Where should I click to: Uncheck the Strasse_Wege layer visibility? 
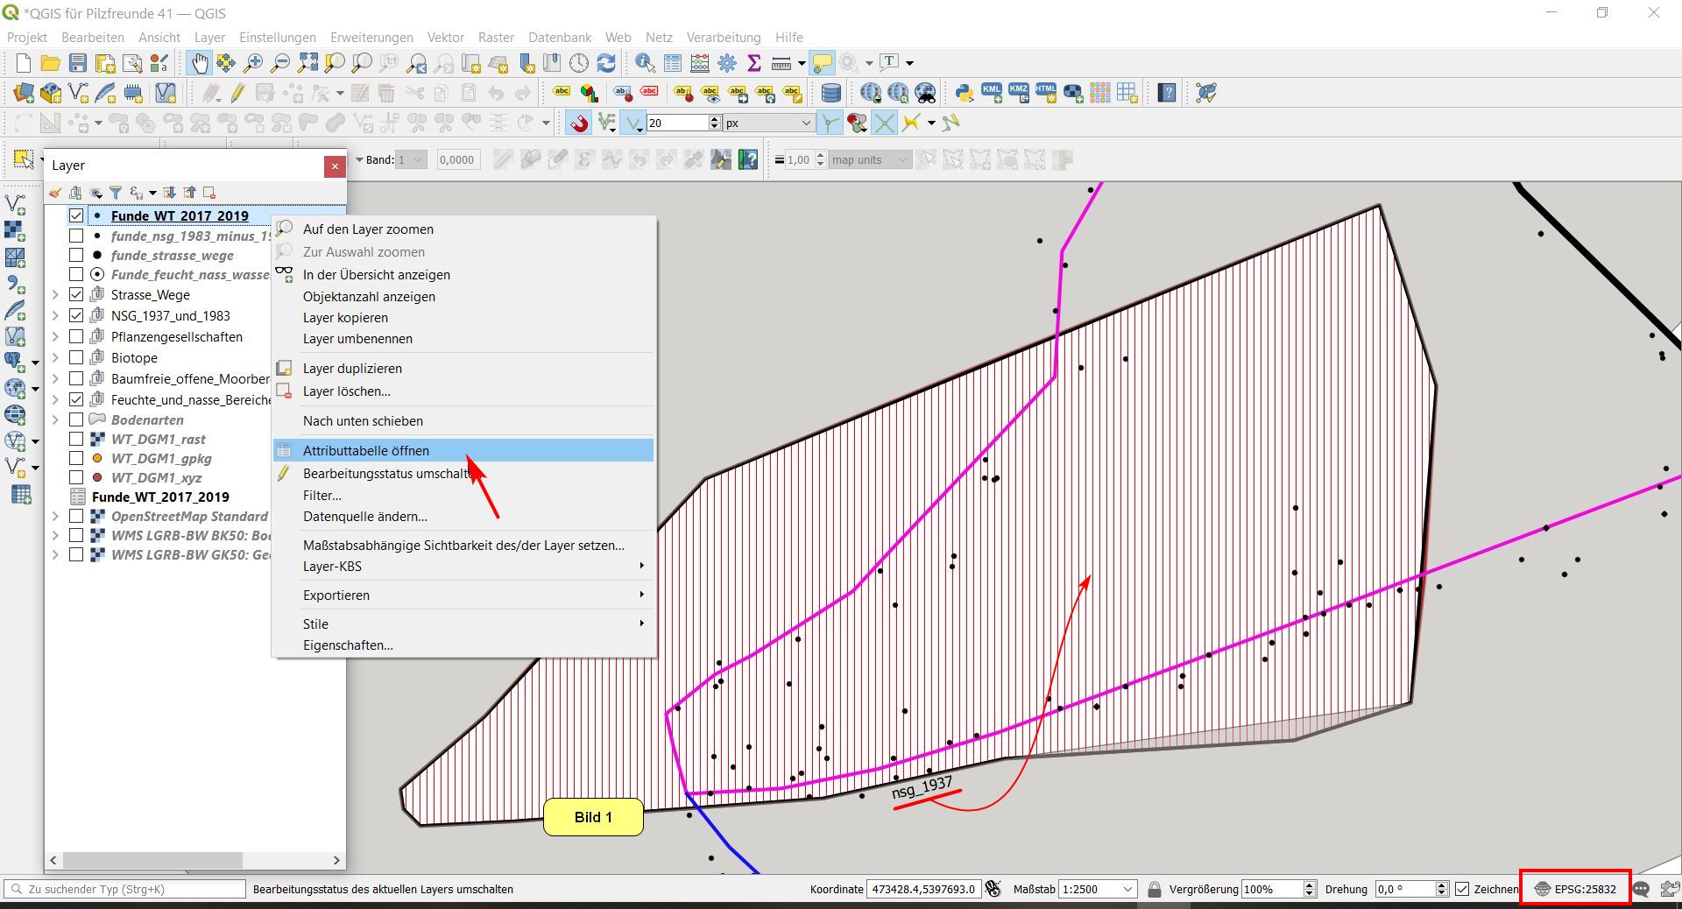pos(76,295)
